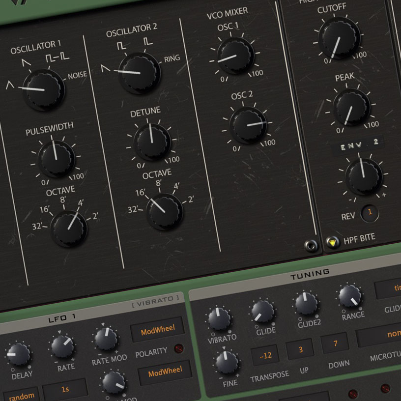Click the Oscillator 2 OCTAVE knob
This screenshot has width=401, height=401.
(165, 212)
